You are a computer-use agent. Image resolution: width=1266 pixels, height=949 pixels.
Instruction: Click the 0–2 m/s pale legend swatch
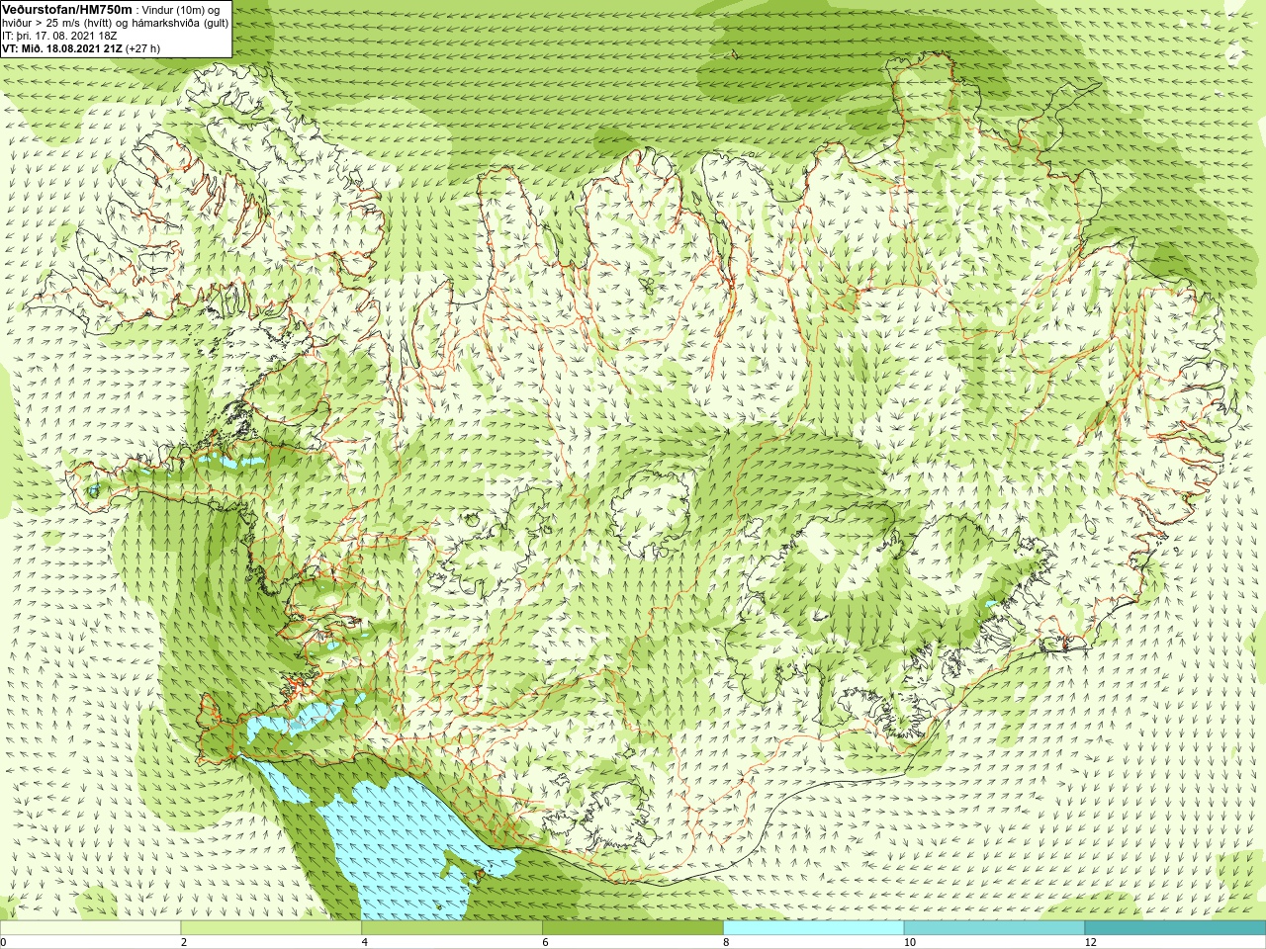click(90, 928)
